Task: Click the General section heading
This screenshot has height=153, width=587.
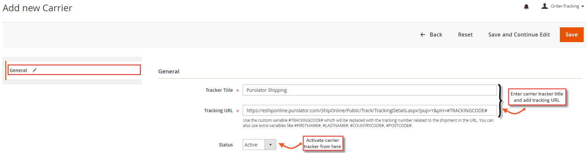Action: click(x=169, y=71)
